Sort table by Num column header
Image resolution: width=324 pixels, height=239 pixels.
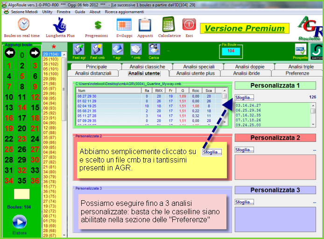coord(108,91)
